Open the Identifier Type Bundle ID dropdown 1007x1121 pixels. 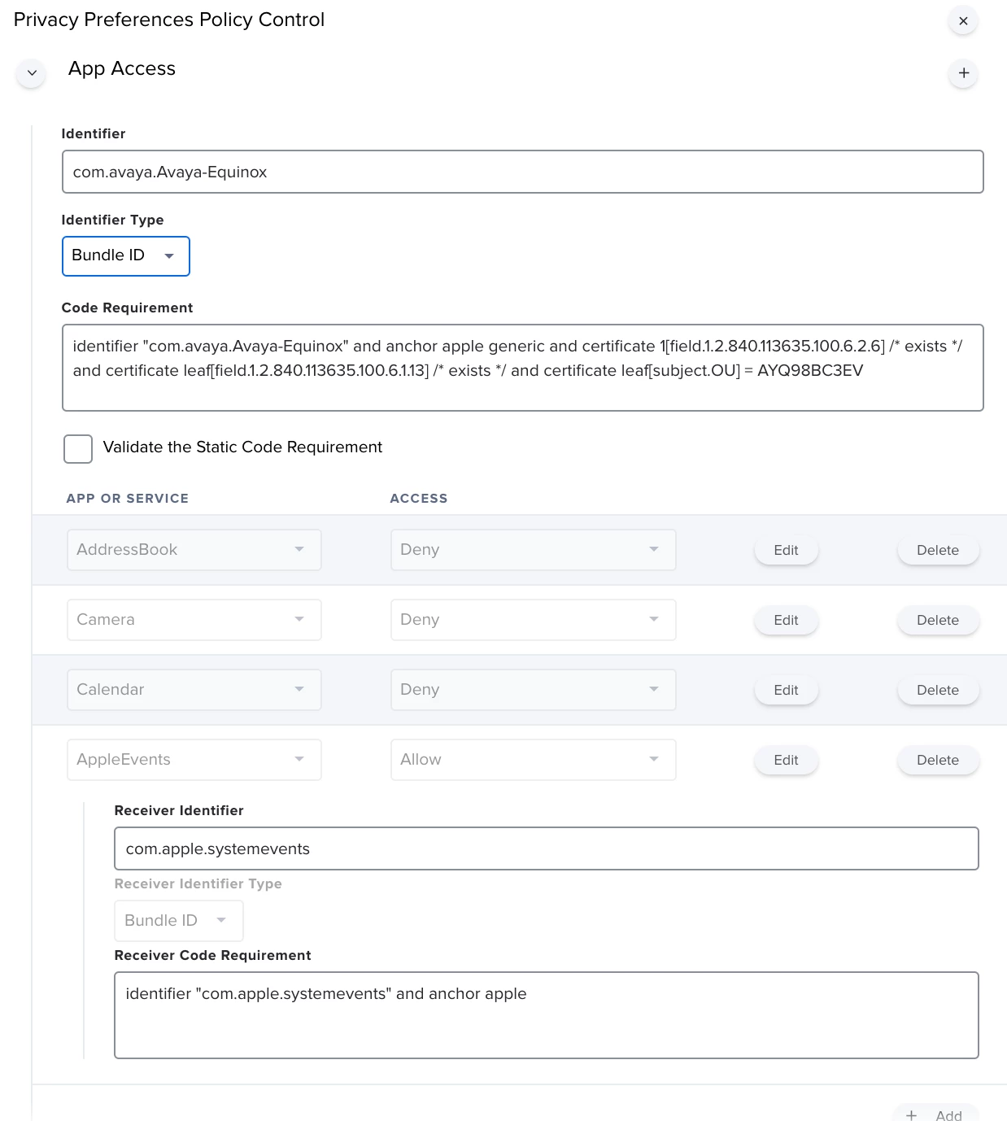[x=126, y=256]
